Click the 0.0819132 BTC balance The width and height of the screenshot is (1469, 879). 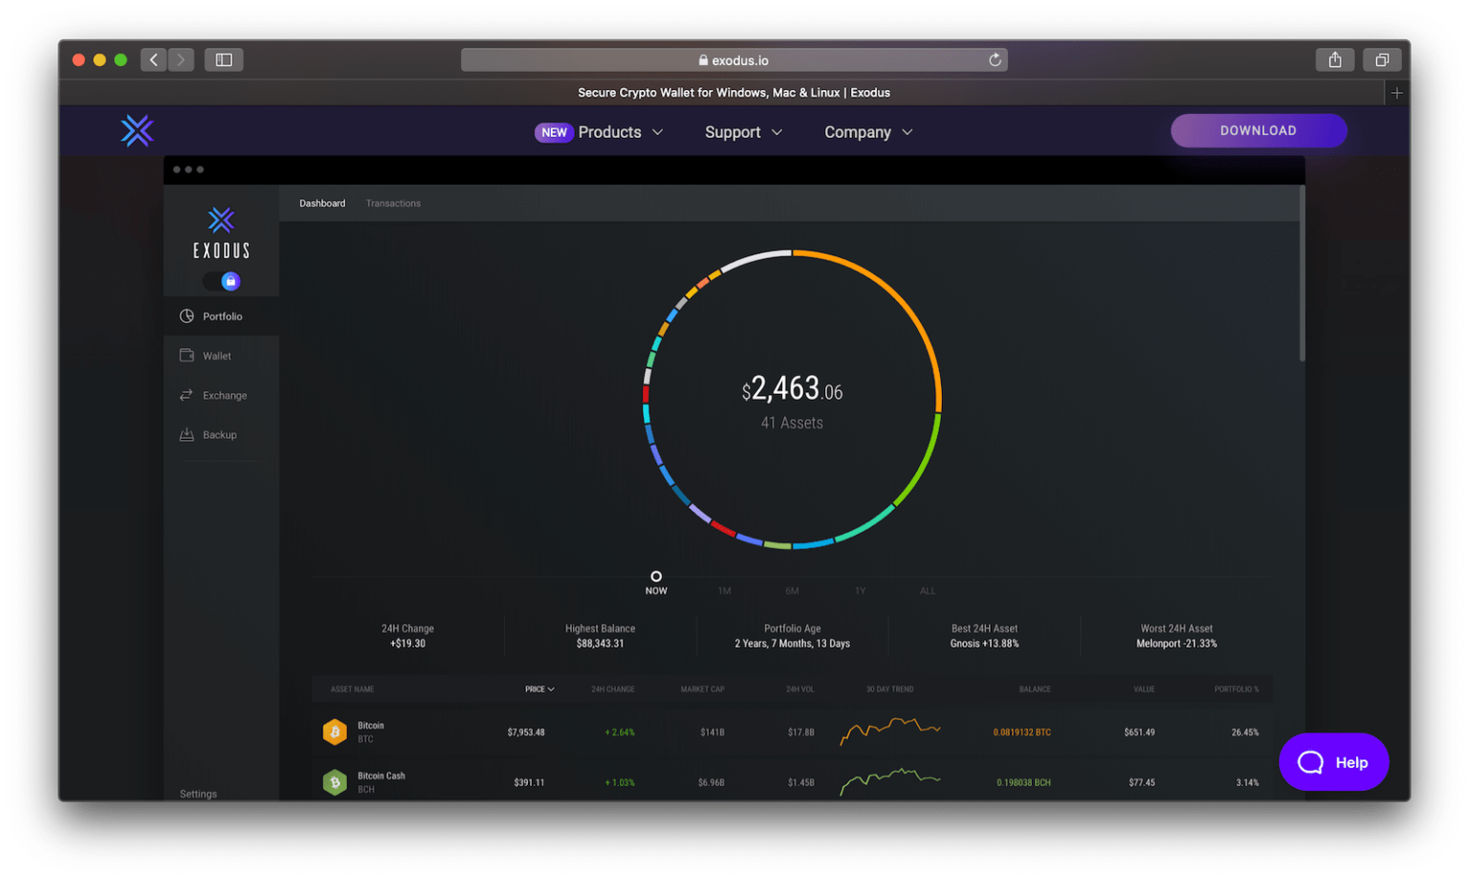[x=1021, y=732]
